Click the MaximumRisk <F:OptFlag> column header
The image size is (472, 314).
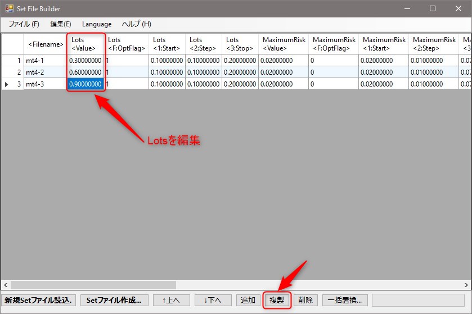coord(334,44)
